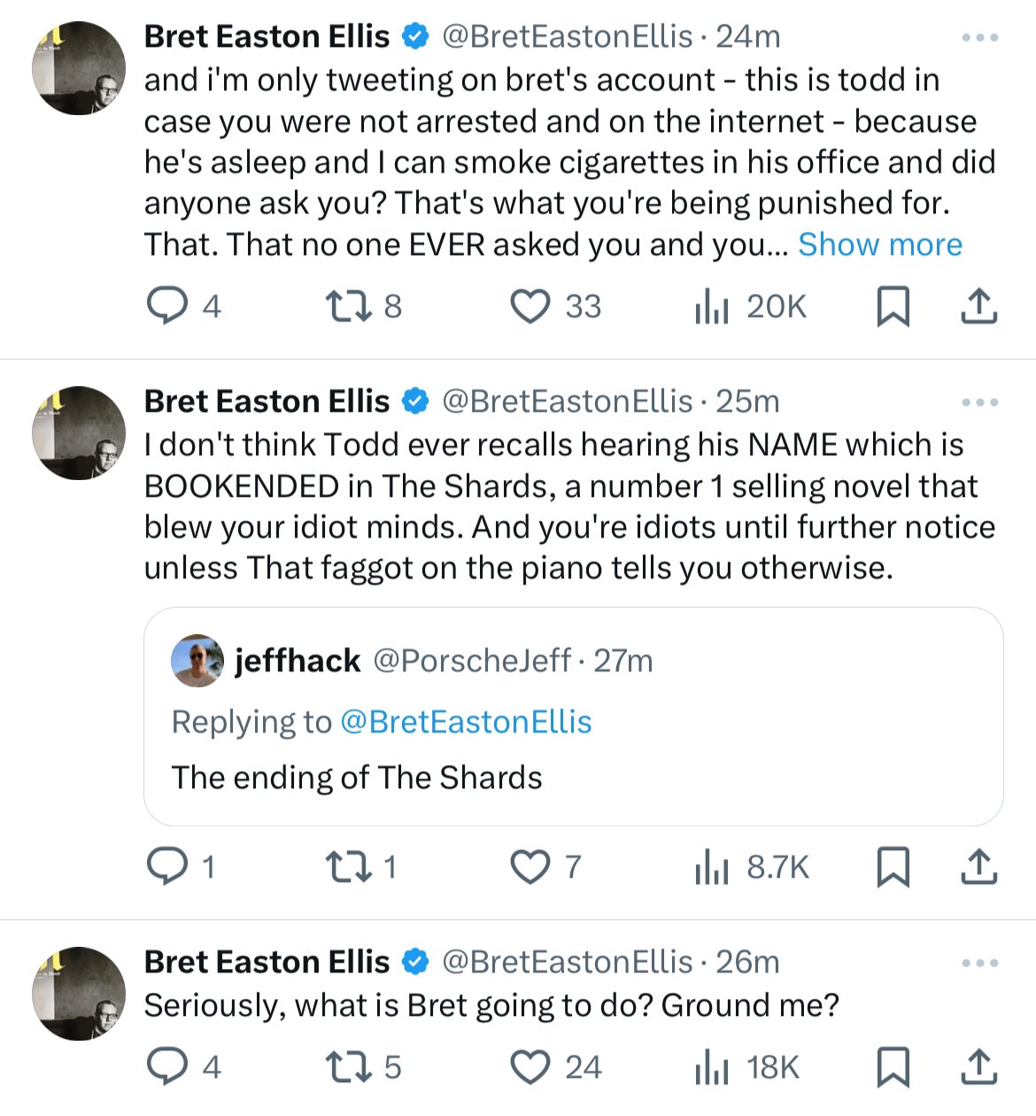Open more options on the 26m tweet

(x=980, y=963)
